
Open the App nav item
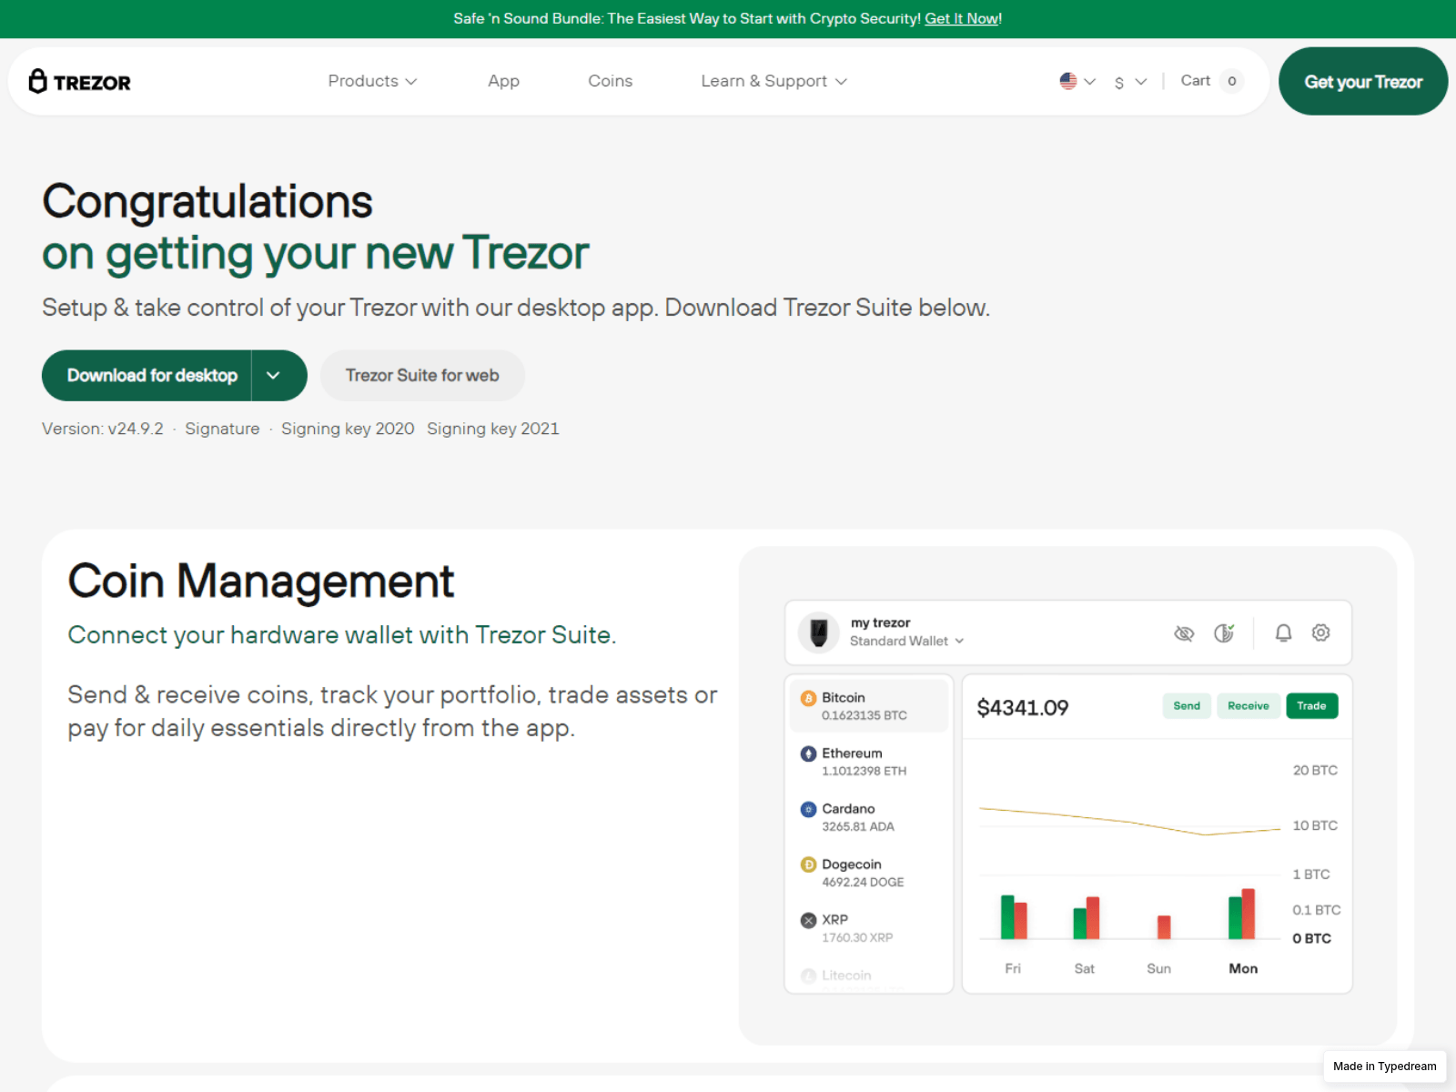[503, 81]
